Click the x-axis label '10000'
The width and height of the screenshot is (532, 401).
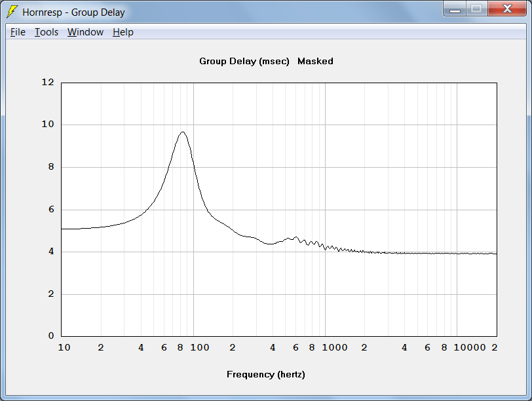point(470,347)
